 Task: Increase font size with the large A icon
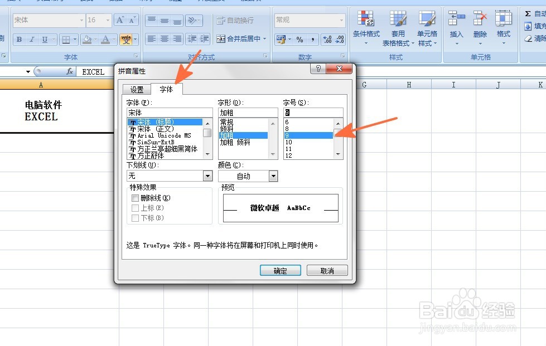(120, 20)
